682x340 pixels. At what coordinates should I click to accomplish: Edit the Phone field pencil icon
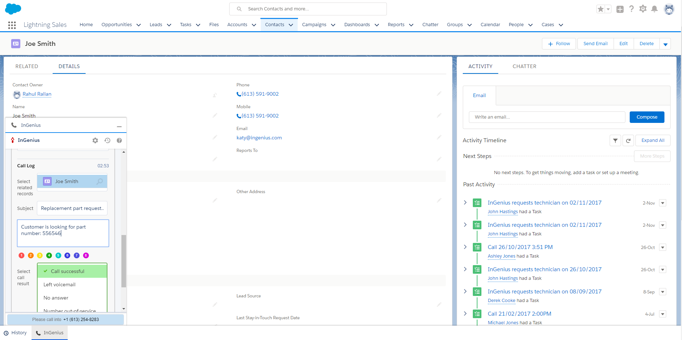(439, 94)
